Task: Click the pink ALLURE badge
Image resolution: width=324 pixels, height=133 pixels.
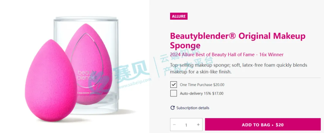Action: pyautogui.click(x=179, y=16)
